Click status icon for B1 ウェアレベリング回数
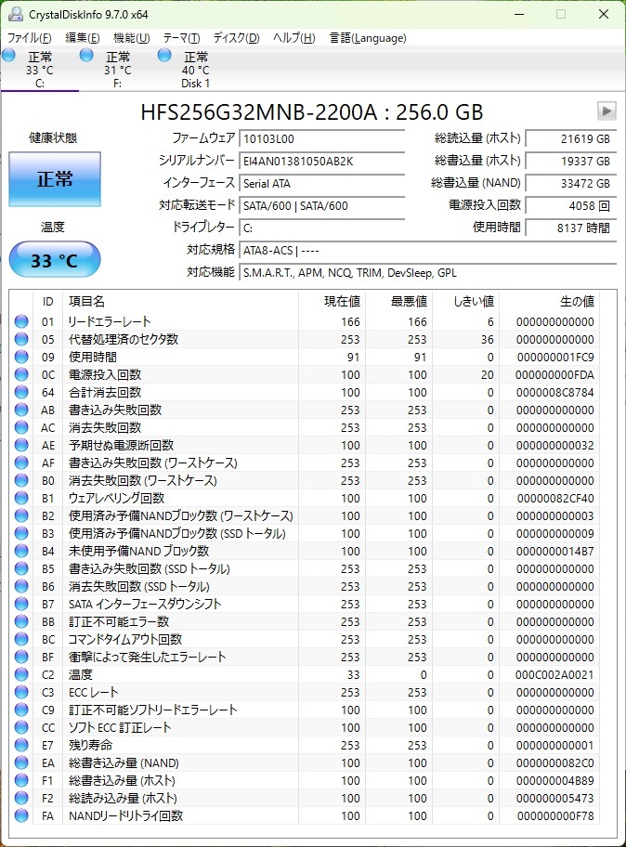Screen dimensions: 626x847 [x=21, y=498]
